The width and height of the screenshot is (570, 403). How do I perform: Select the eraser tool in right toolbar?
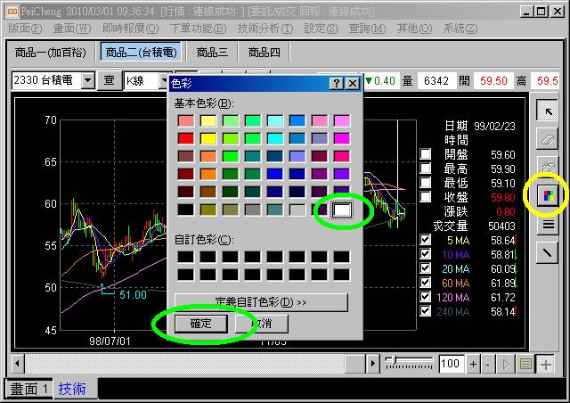click(548, 139)
